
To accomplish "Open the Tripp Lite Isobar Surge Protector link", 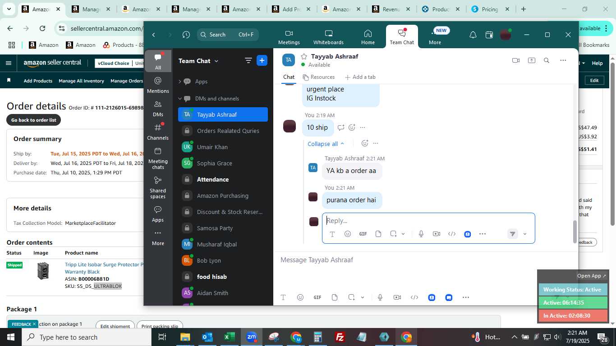I will pyautogui.click(x=103, y=268).
